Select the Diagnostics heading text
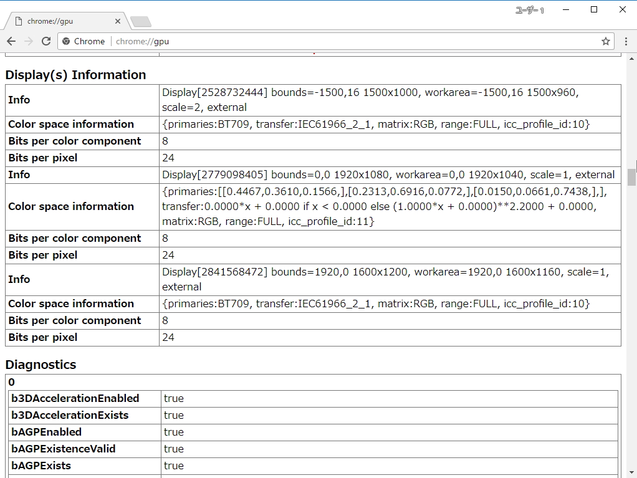This screenshot has height=478, width=637. click(x=40, y=364)
